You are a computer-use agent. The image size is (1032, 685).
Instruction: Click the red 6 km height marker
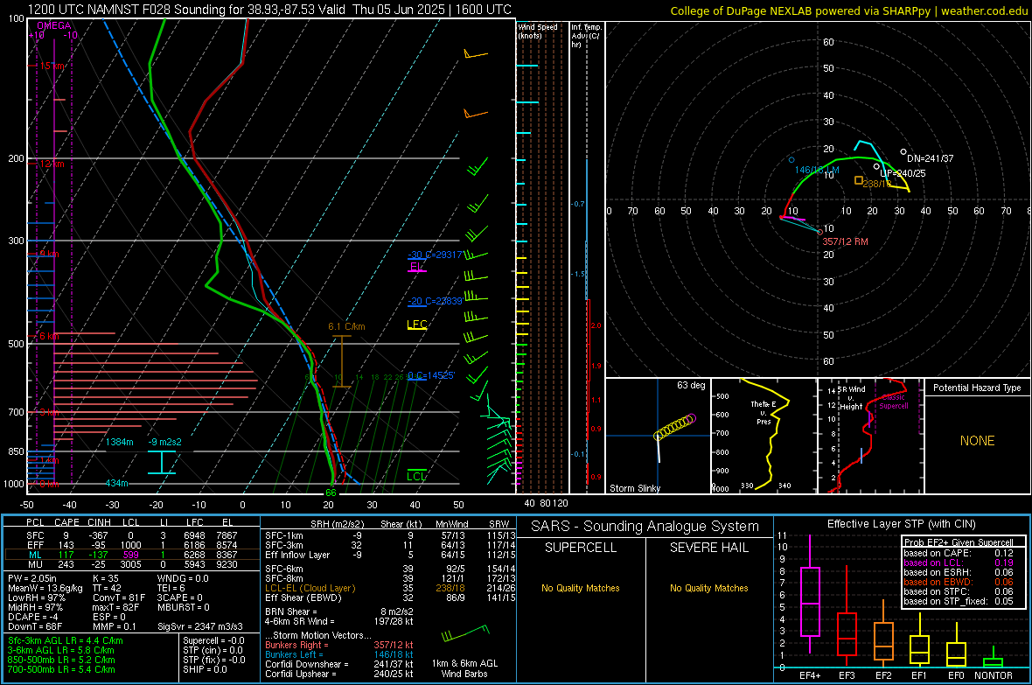(x=48, y=337)
